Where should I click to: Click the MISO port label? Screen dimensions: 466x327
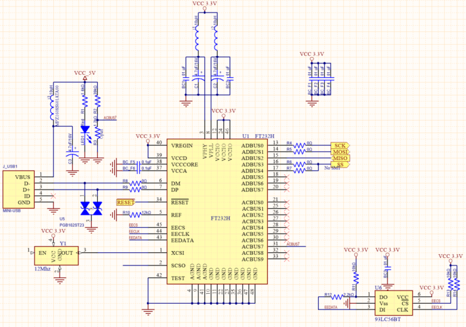click(340, 158)
